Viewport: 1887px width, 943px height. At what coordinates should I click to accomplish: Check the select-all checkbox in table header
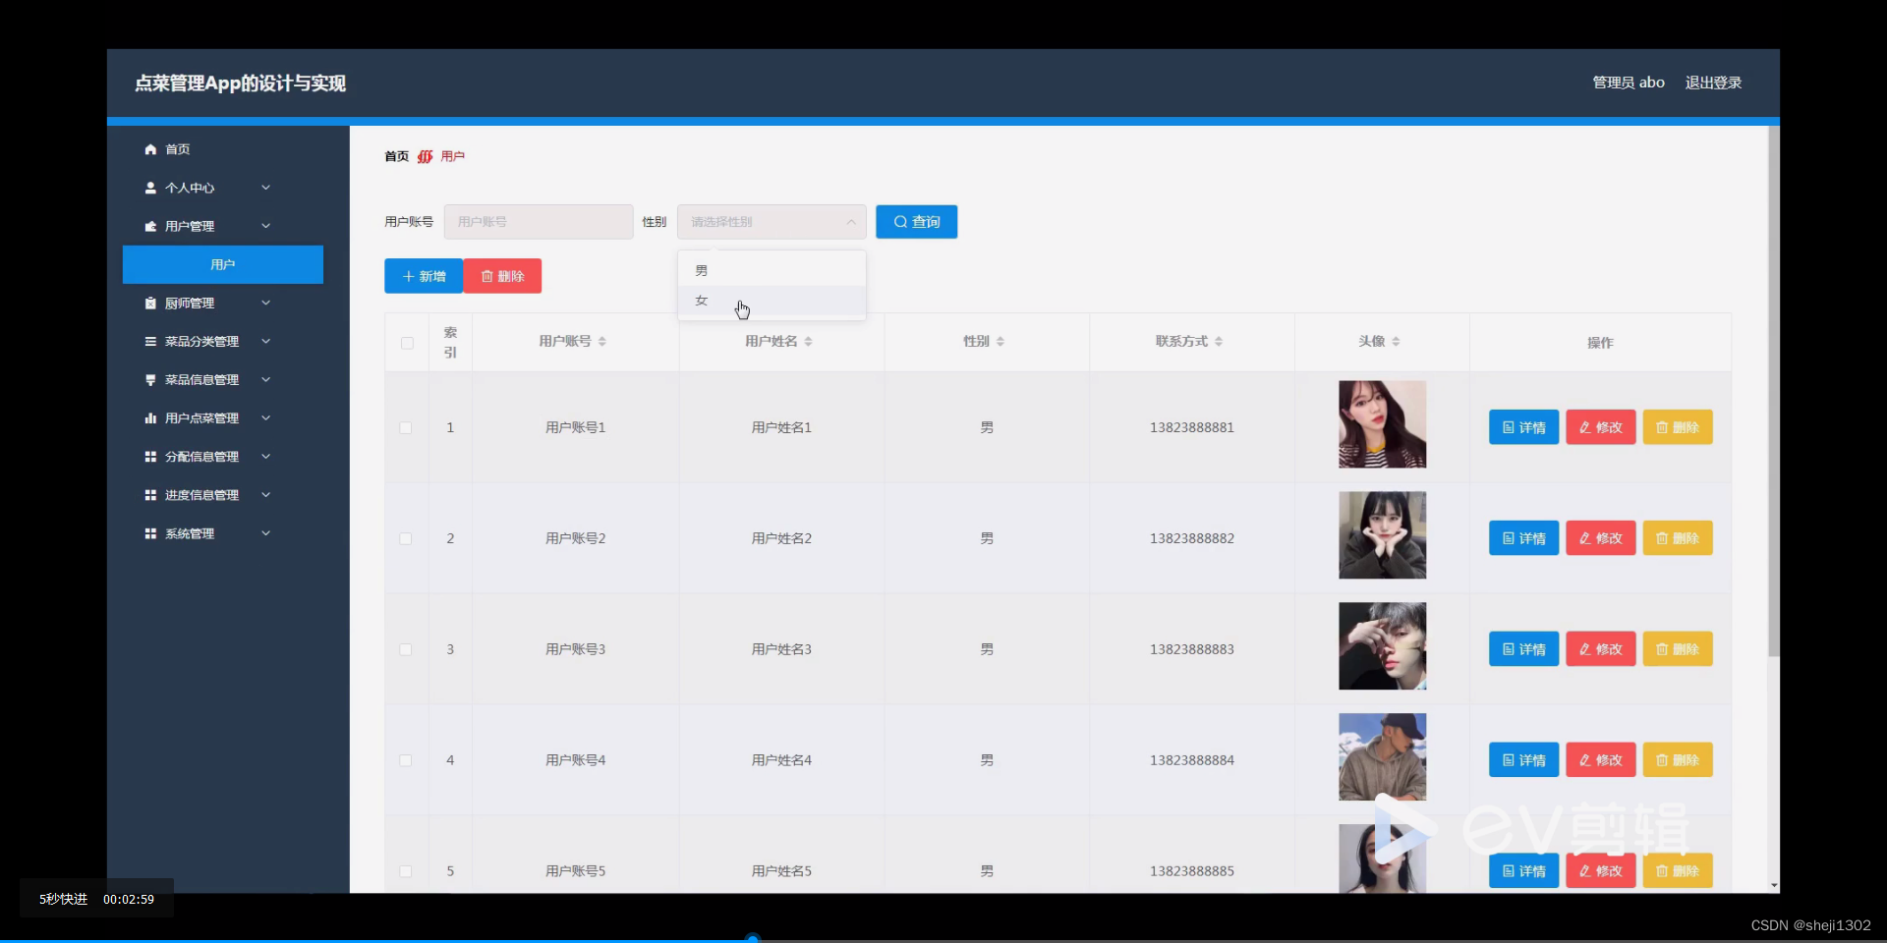pyautogui.click(x=407, y=343)
